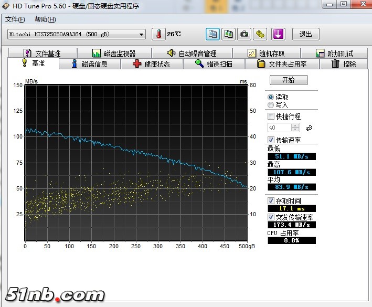Screen dimensions: 372x307
Task: Enable the 快捷行程 short stroke checkbox
Action: coord(271,117)
